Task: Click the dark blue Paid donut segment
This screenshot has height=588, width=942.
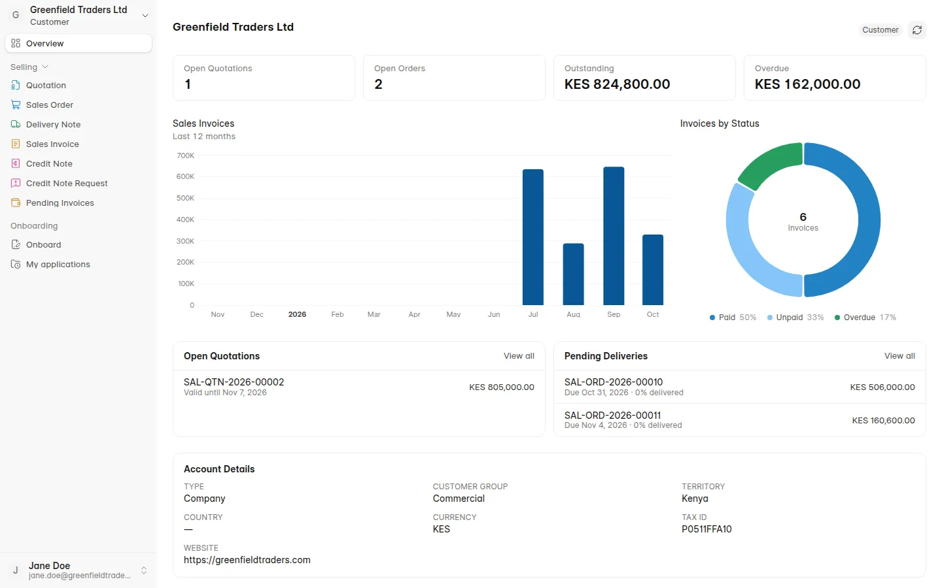Action: pos(869,220)
